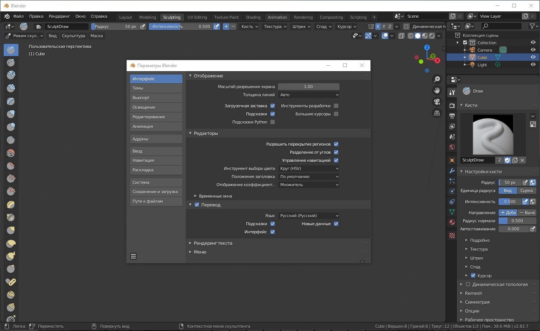
Task: Select the Сцена radius unit button
Action: pyautogui.click(x=526, y=191)
